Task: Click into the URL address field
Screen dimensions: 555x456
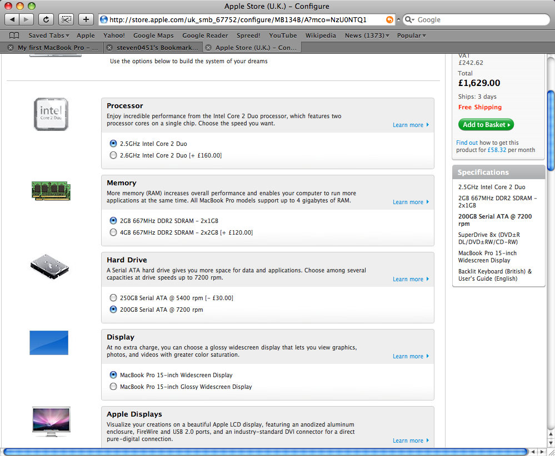Action: pos(247,20)
